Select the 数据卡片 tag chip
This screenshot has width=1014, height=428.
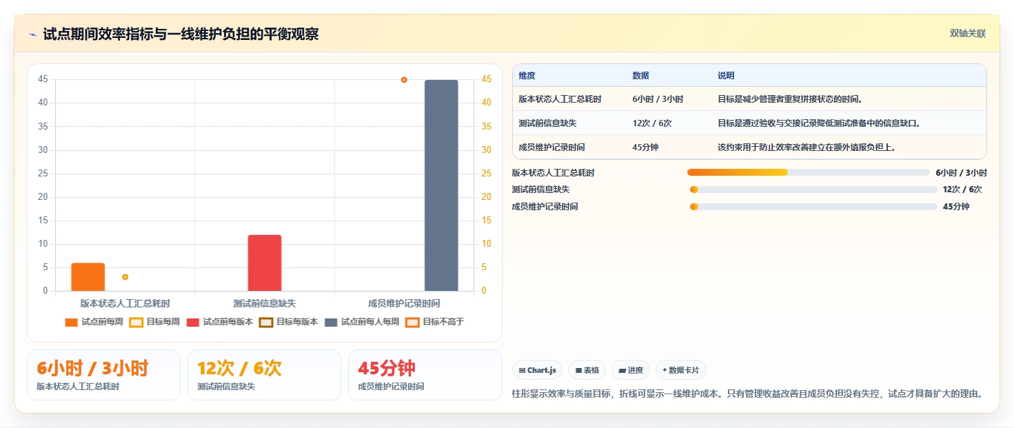pyautogui.click(x=680, y=370)
